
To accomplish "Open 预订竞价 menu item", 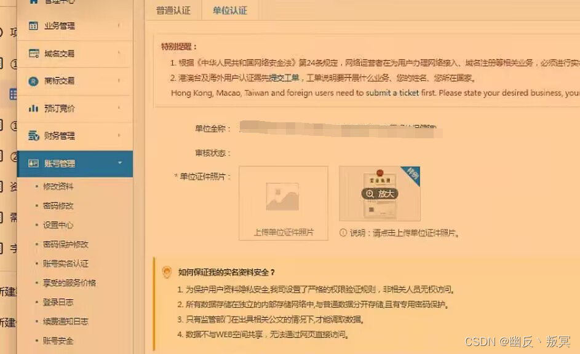I will [x=75, y=108].
